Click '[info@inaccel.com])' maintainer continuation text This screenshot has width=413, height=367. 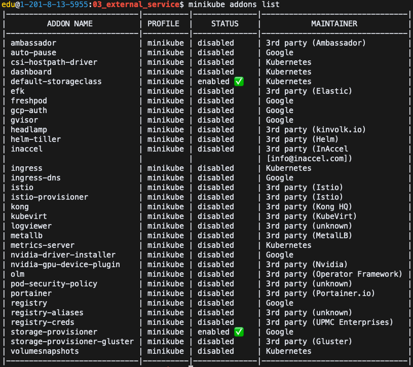tap(309, 158)
